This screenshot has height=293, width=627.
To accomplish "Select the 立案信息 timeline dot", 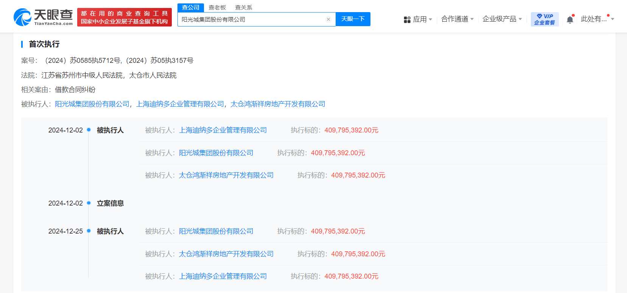I will click(89, 203).
